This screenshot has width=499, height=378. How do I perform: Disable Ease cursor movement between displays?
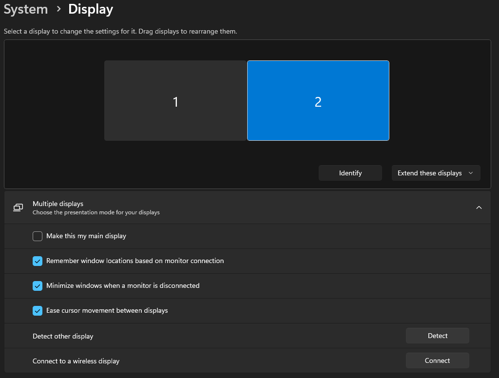[x=38, y=311]
